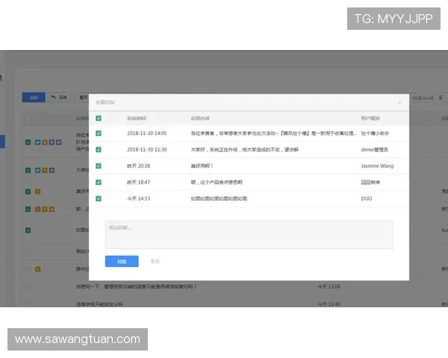Toggle the background 大家好 row checkbox
Screen dimensions: 448x358
coord(28,170)
